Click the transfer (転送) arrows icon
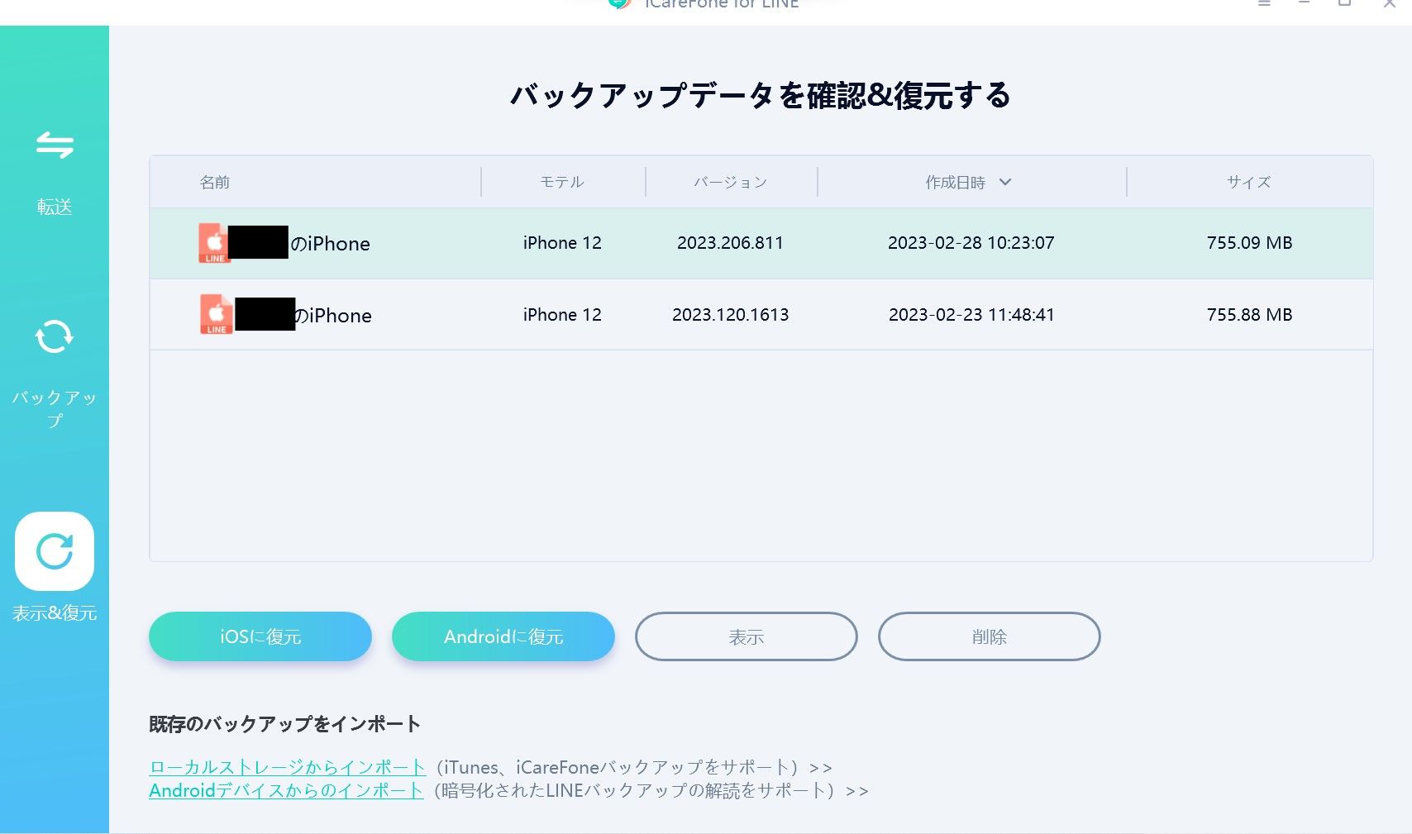The width and height of the screenshot is (1412, 834). [55, 145]
